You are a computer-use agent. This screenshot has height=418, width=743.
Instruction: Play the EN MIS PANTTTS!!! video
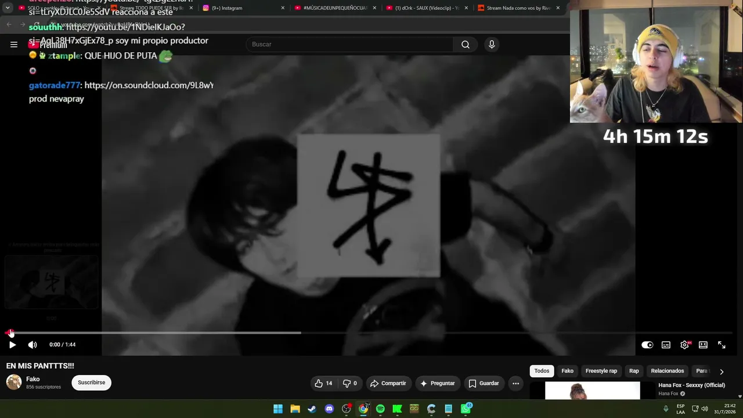12,345
